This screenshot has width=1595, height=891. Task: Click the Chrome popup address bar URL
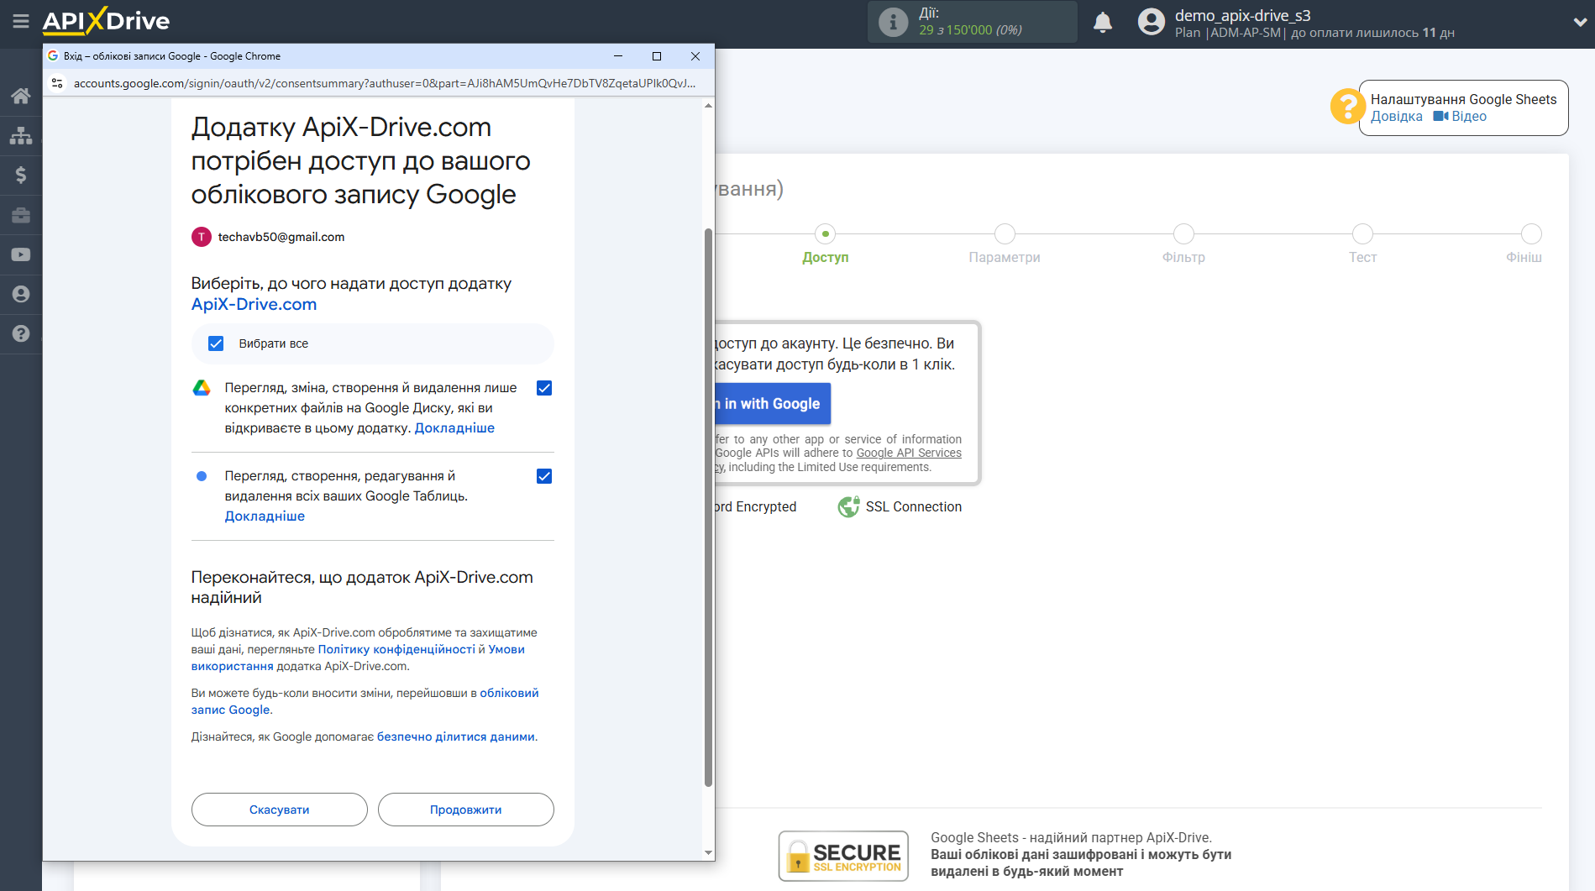[x=385, y=83]
